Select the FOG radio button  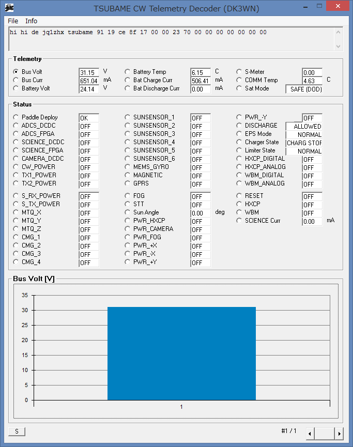click(128, 195)
